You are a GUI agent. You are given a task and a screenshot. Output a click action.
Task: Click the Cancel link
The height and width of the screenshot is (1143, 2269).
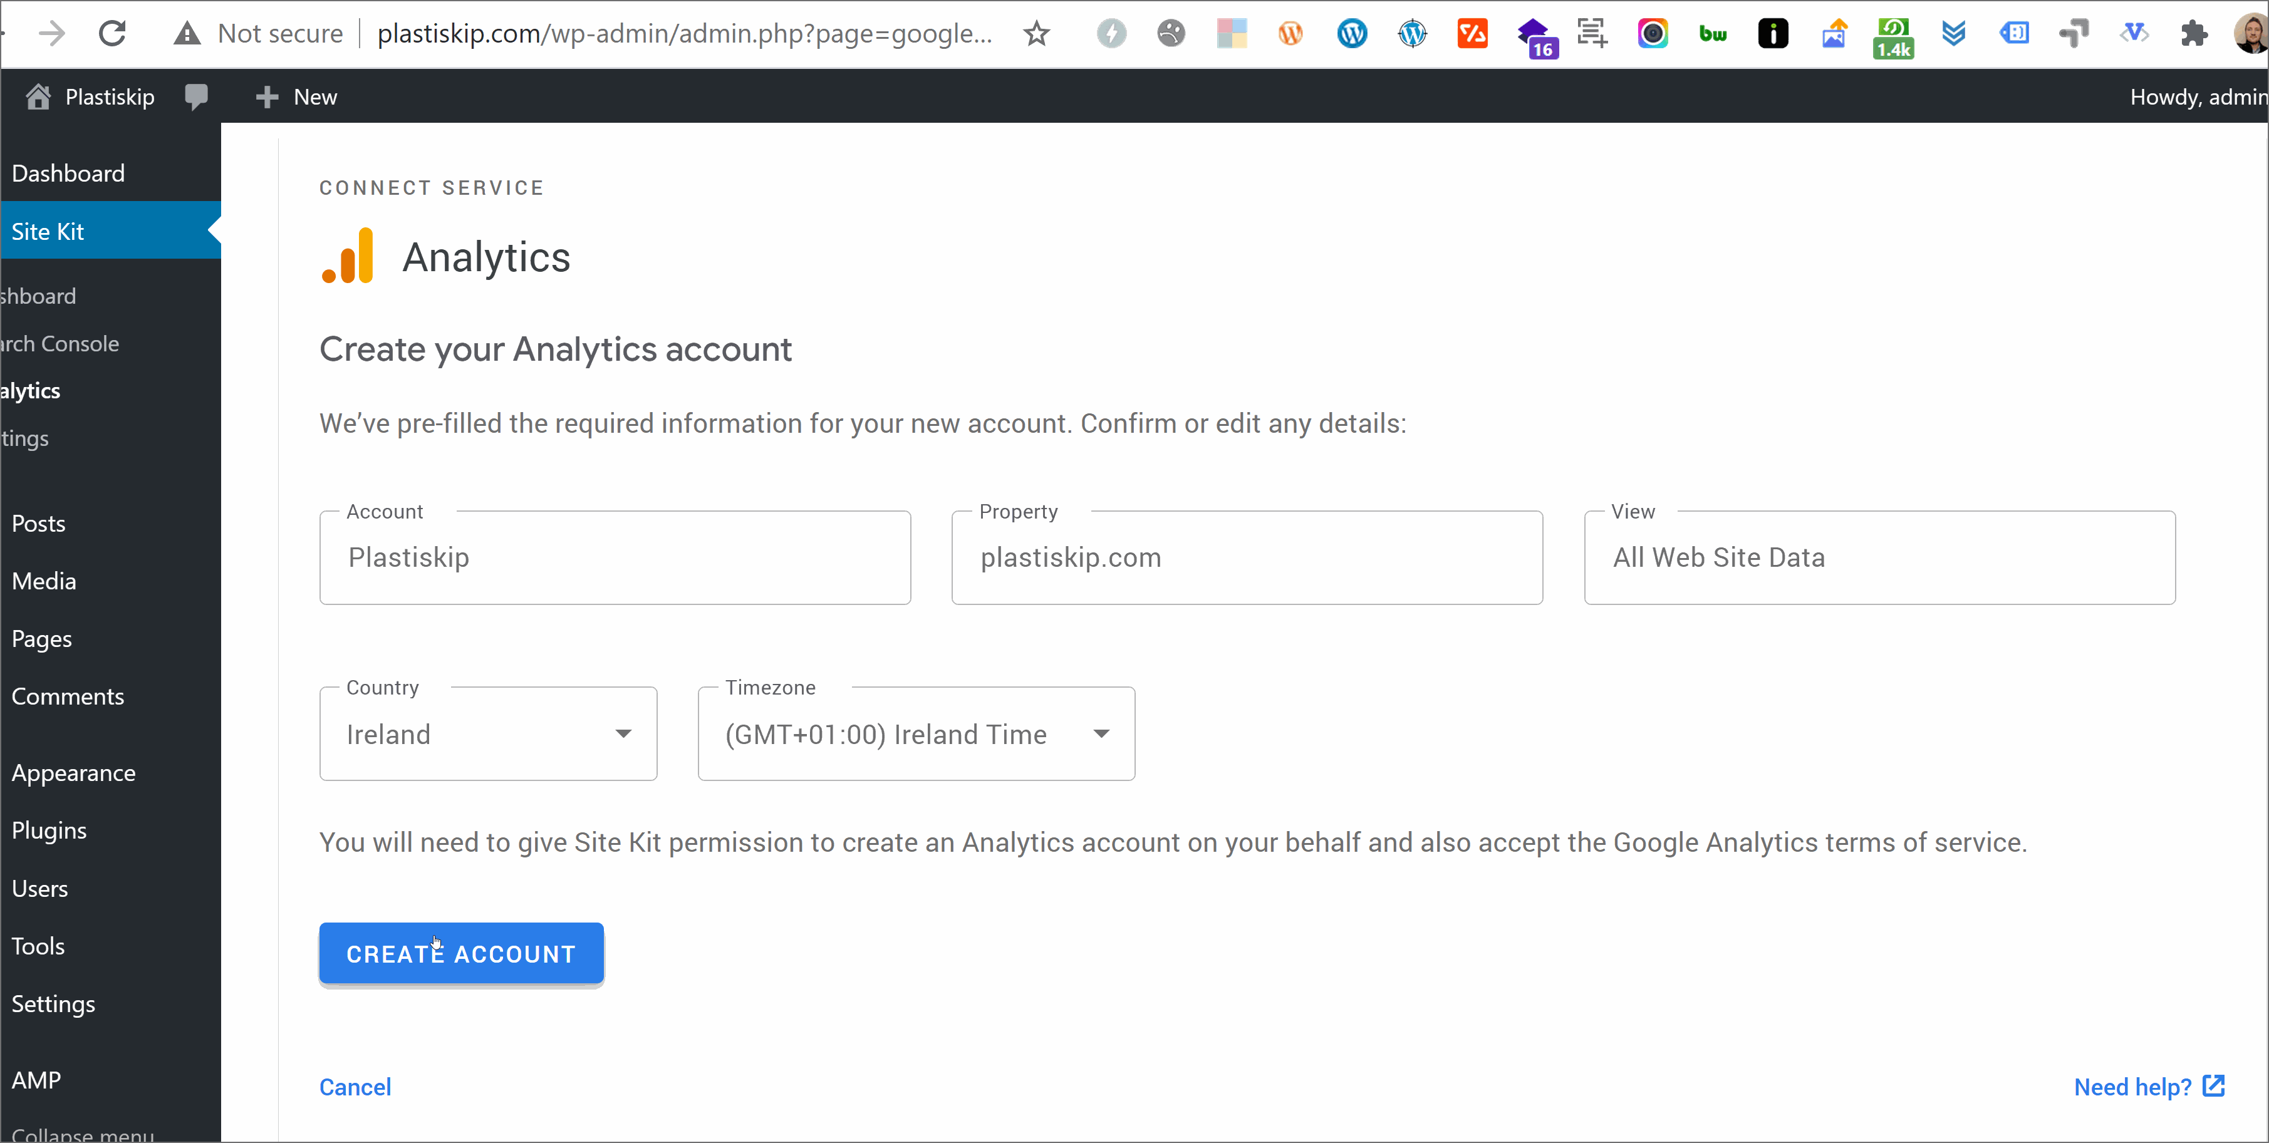point(355,1087)
